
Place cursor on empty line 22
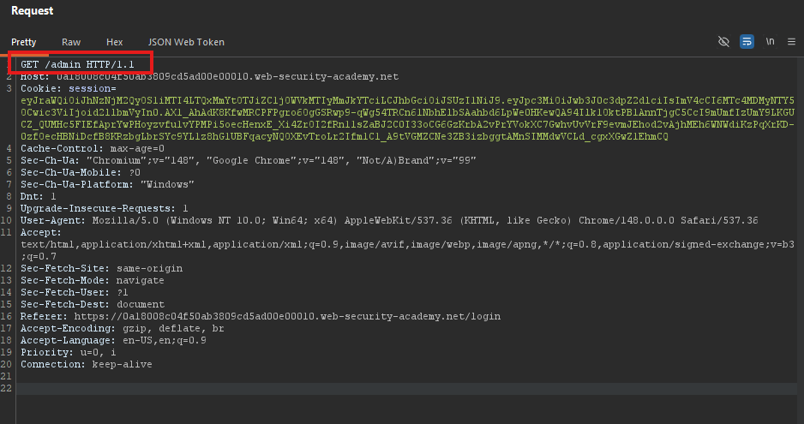(x=407, y=389)
